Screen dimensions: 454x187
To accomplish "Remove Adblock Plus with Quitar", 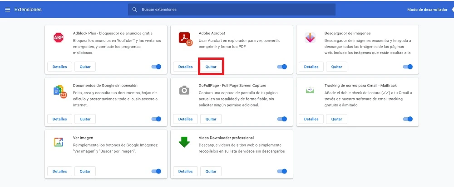I will coord(85,67).
